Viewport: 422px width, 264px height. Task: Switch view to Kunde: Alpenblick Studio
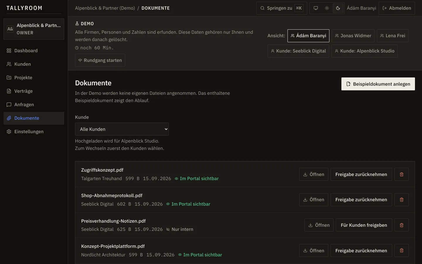click(365, 51)
